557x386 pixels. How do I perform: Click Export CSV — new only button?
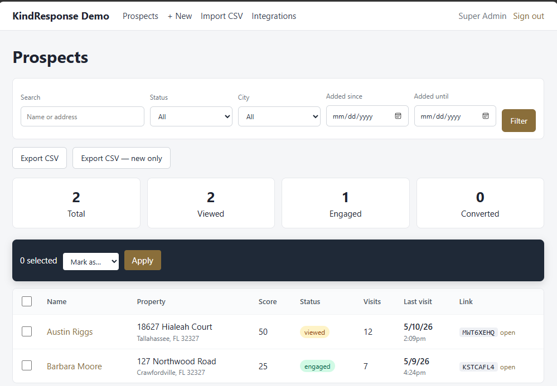click(122, 158)
